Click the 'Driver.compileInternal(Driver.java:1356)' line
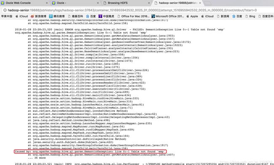Viewport: 274px width, 165px height. click(x=83, y=58)
